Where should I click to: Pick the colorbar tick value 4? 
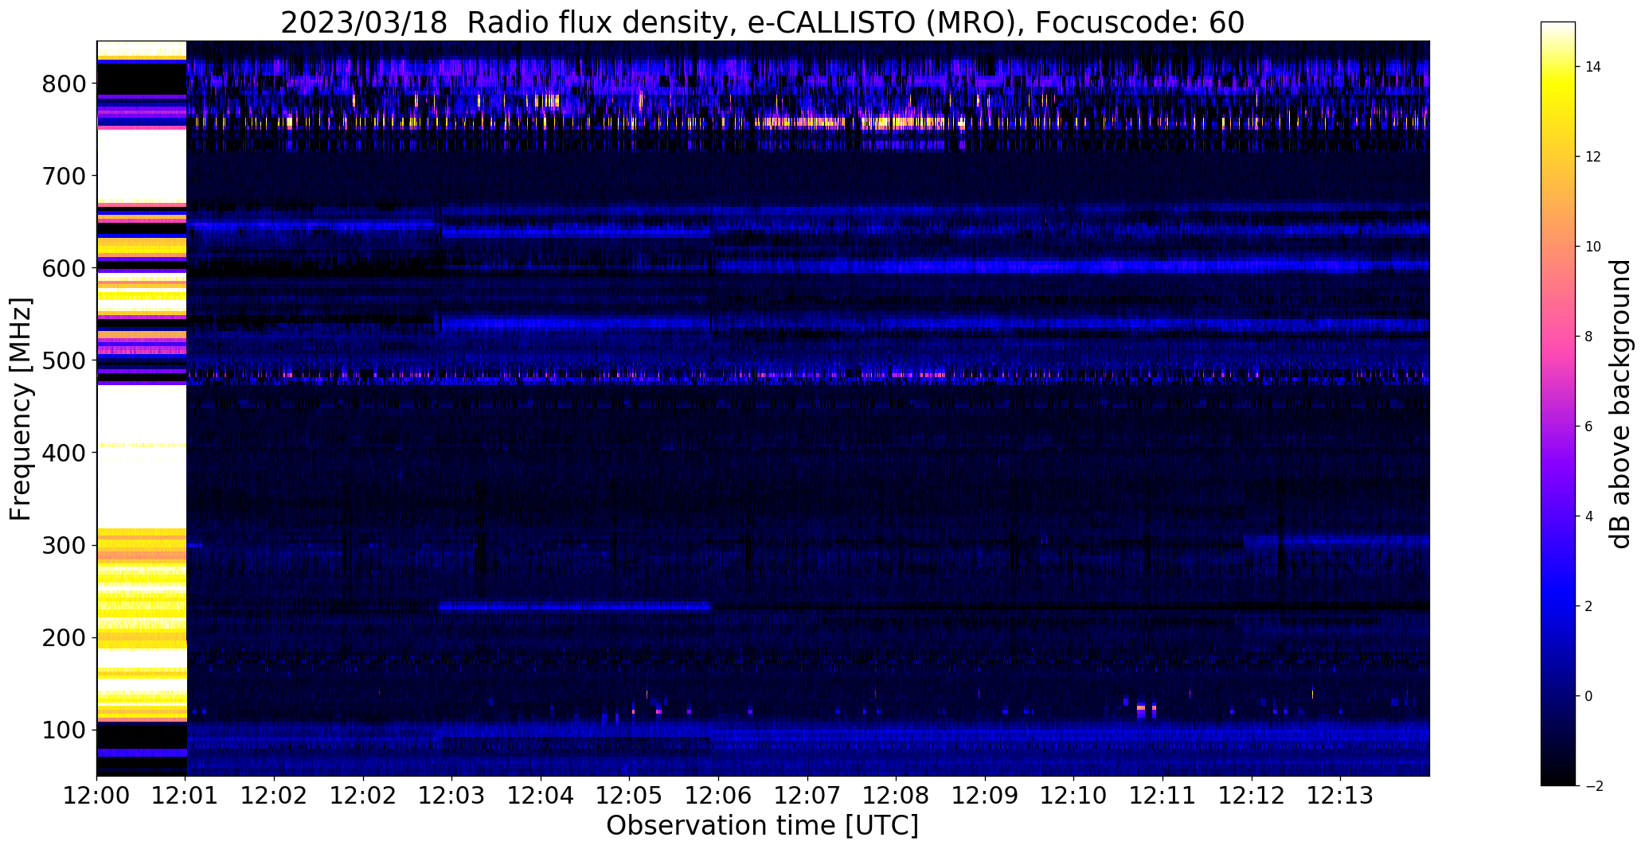[x=1589, y=516]
